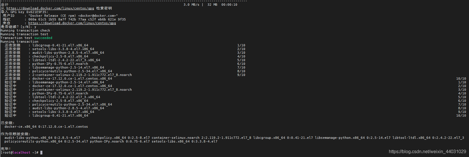Image resolution: width=469 pixels, height=157 pixels.
Task: Click libtool-ltdl-2.4.2-22 in the 验证中 row
Action: 66,97
